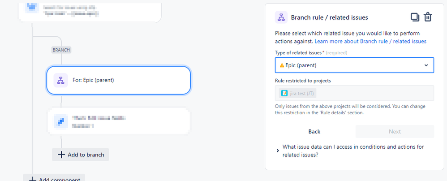Click the chevron arrow in the Epic (parent) dropdown
This screenshot has height=181, width=447.
point(426,65)
